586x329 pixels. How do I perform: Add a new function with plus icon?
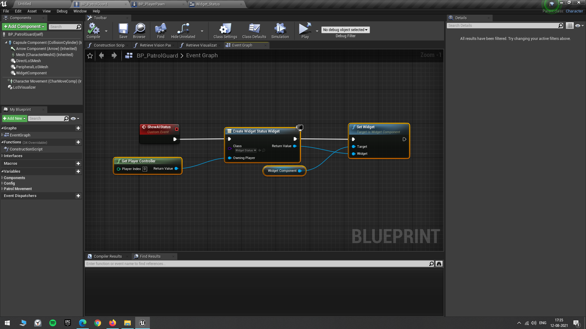click(78, 142)
